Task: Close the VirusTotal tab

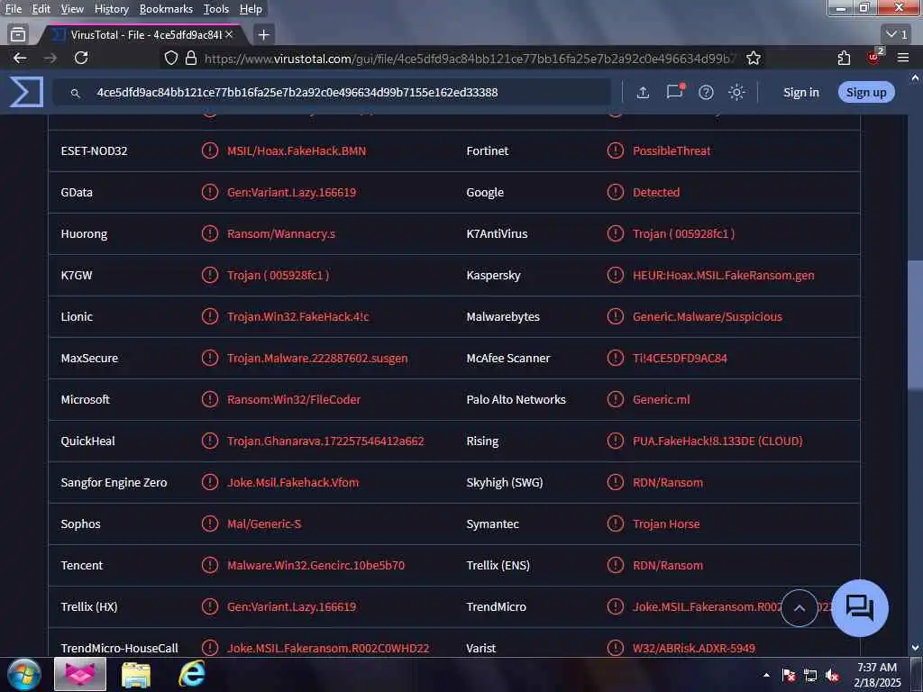Action: coord(229,35)
